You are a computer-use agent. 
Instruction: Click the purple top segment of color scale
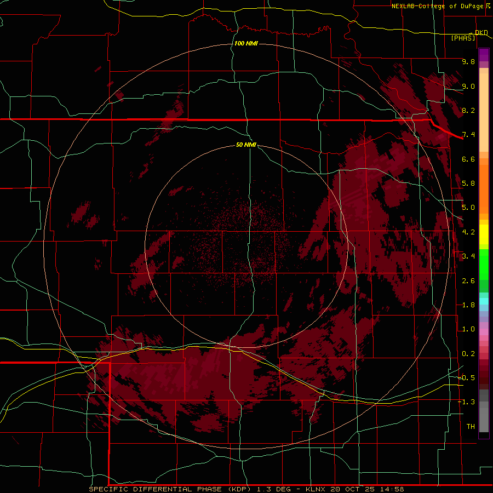[484, 55]
